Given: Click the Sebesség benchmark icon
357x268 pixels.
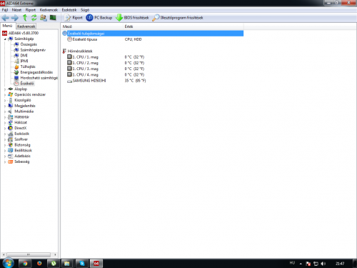Looking at the screenshot, I should 11,162.
